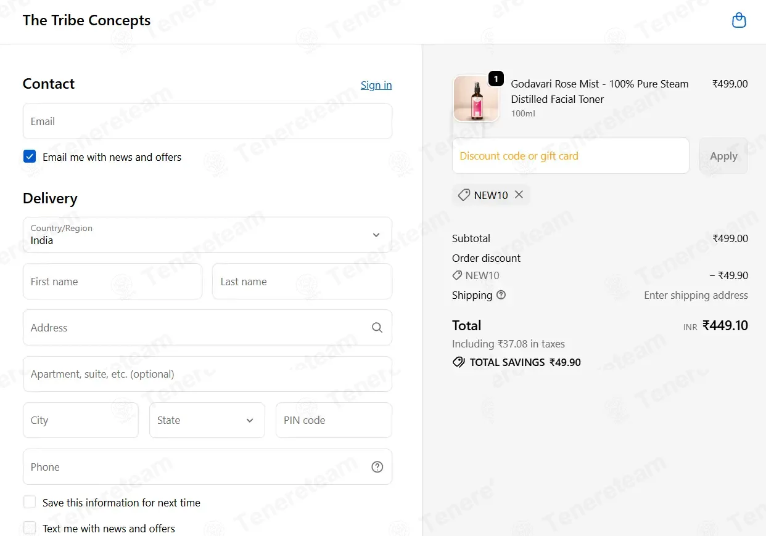Click the total amount ₹449.10
Viewport: 766px width, 536px height.
coord(725,325)
